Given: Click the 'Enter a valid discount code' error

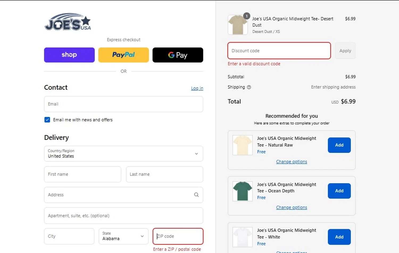Looking at the screenshot, I should (x=254, y=64).
